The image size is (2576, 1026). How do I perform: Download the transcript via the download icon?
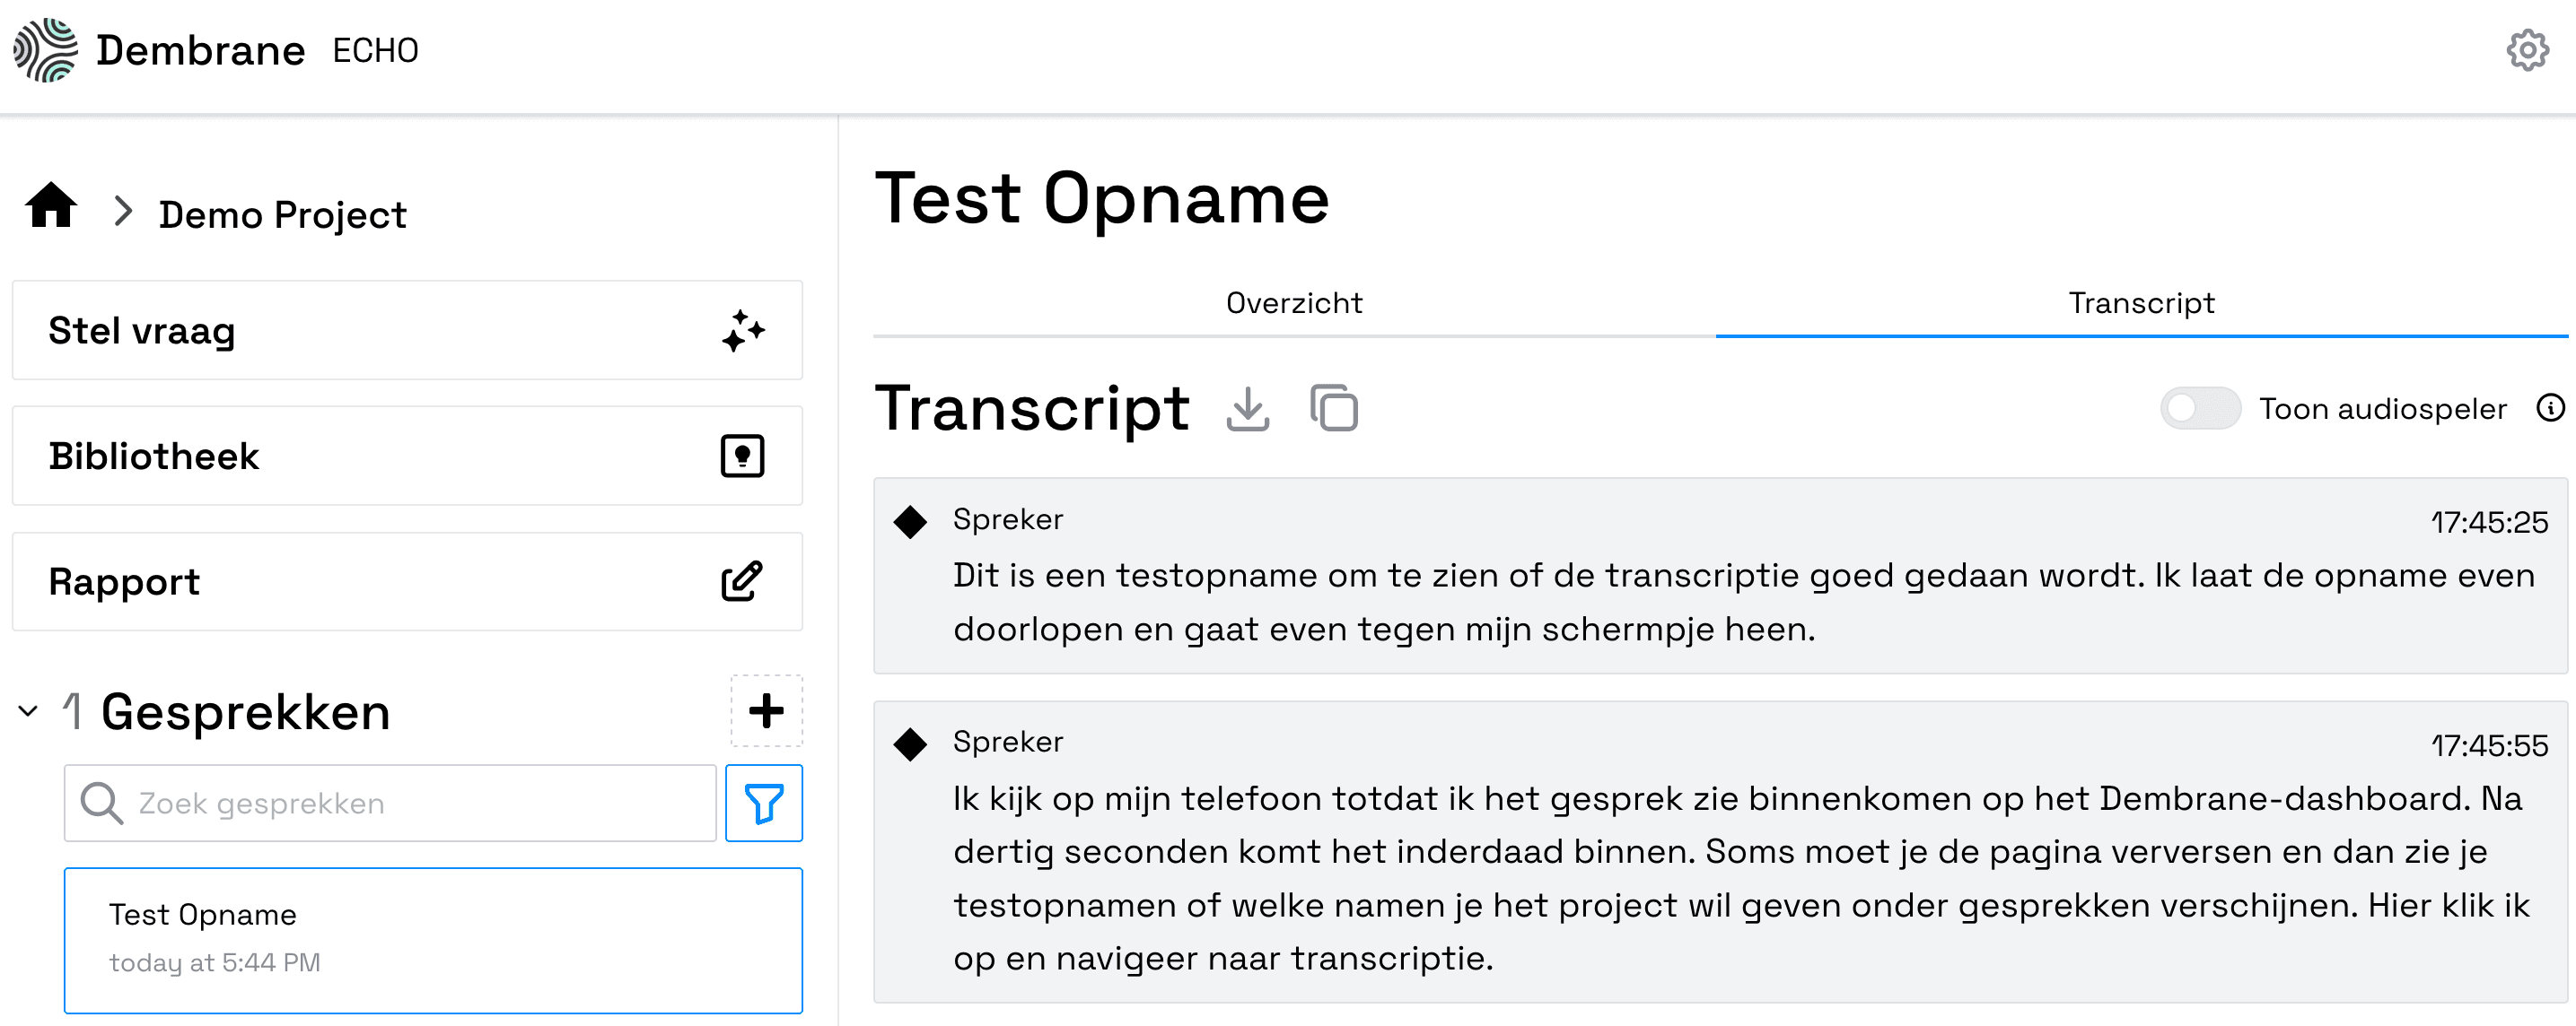click(x=1247, y=409)
